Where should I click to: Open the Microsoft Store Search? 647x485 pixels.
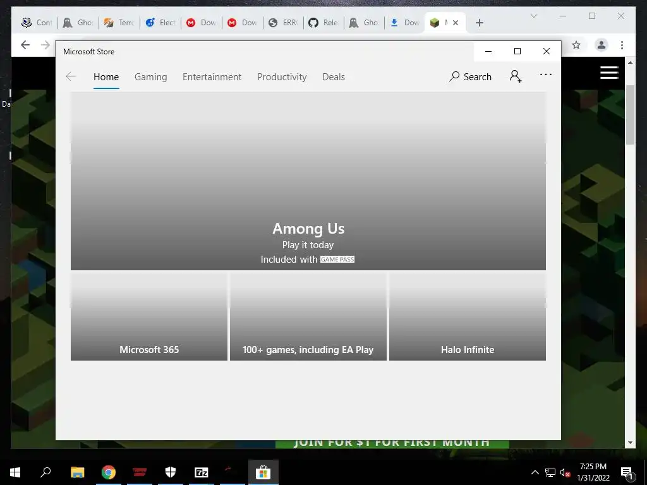click(470, 76)
